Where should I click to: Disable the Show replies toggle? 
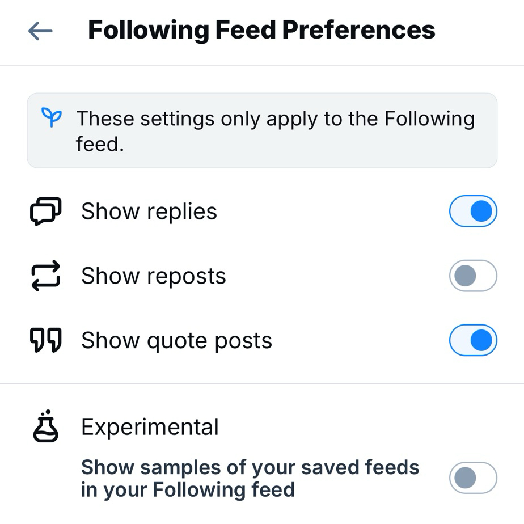[473, 212]
